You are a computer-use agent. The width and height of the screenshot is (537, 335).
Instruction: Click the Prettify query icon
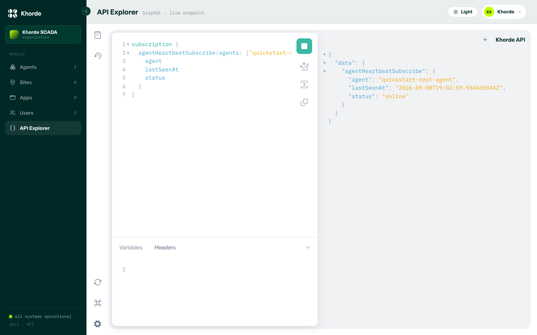[x=304, y=67]
